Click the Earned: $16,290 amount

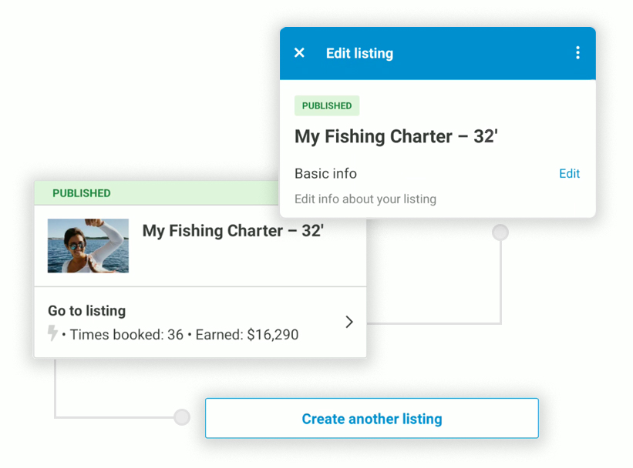click(x=247, y=335)
